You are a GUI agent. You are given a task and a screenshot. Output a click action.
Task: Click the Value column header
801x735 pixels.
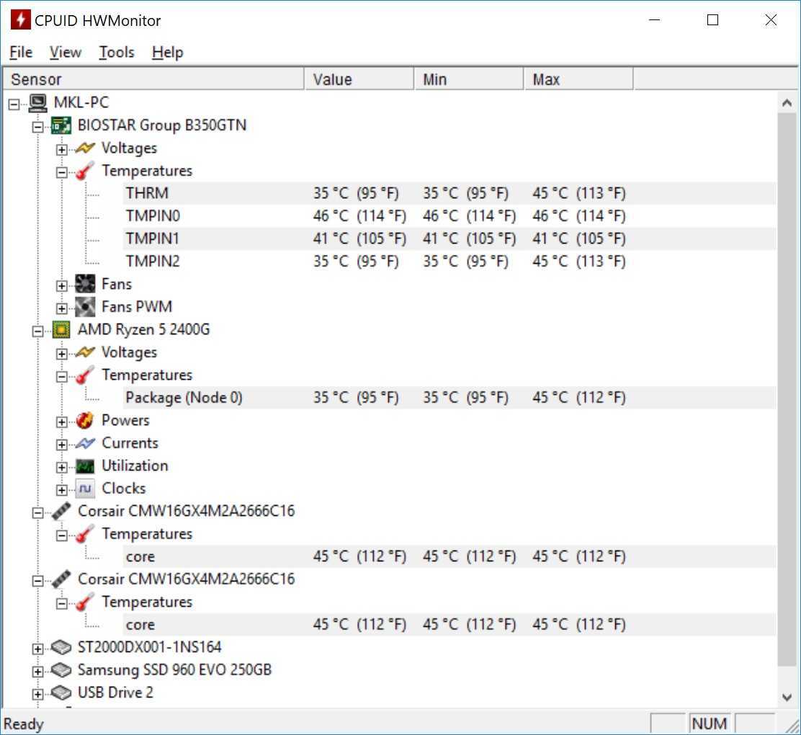359,79
